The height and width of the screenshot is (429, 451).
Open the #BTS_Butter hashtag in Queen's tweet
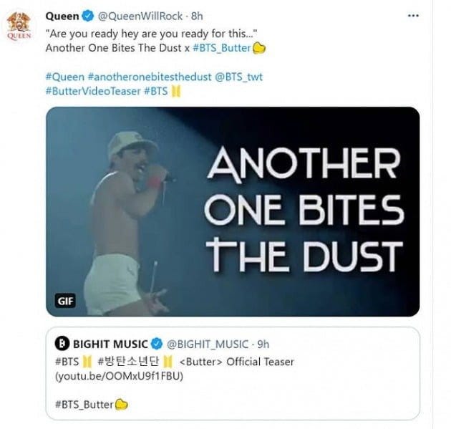222,48
